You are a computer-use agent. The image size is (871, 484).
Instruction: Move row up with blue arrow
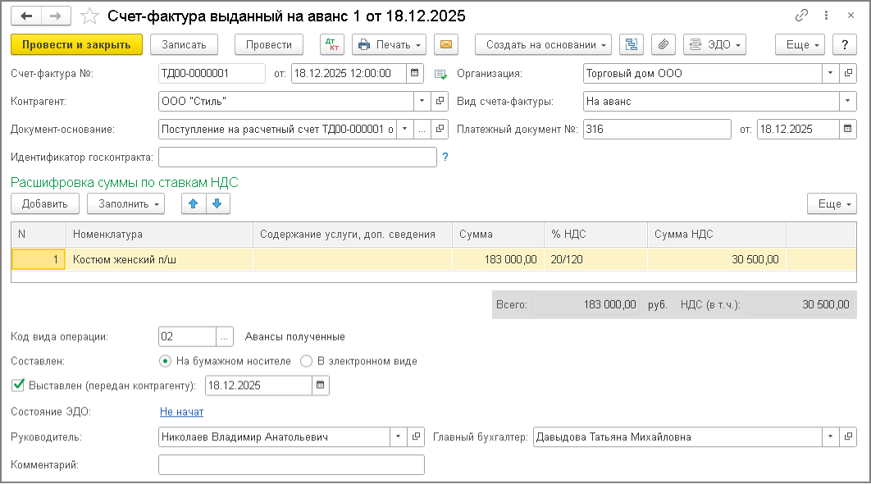[194, 203]
